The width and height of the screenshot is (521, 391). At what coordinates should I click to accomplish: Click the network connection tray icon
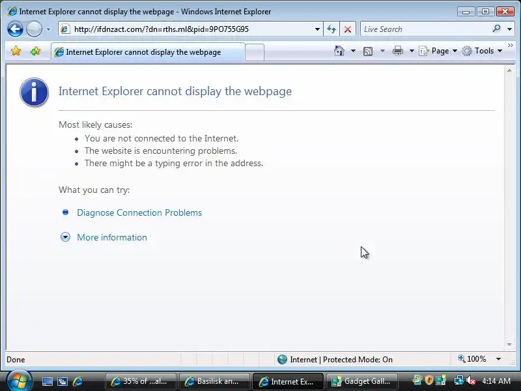coord(459,381)
